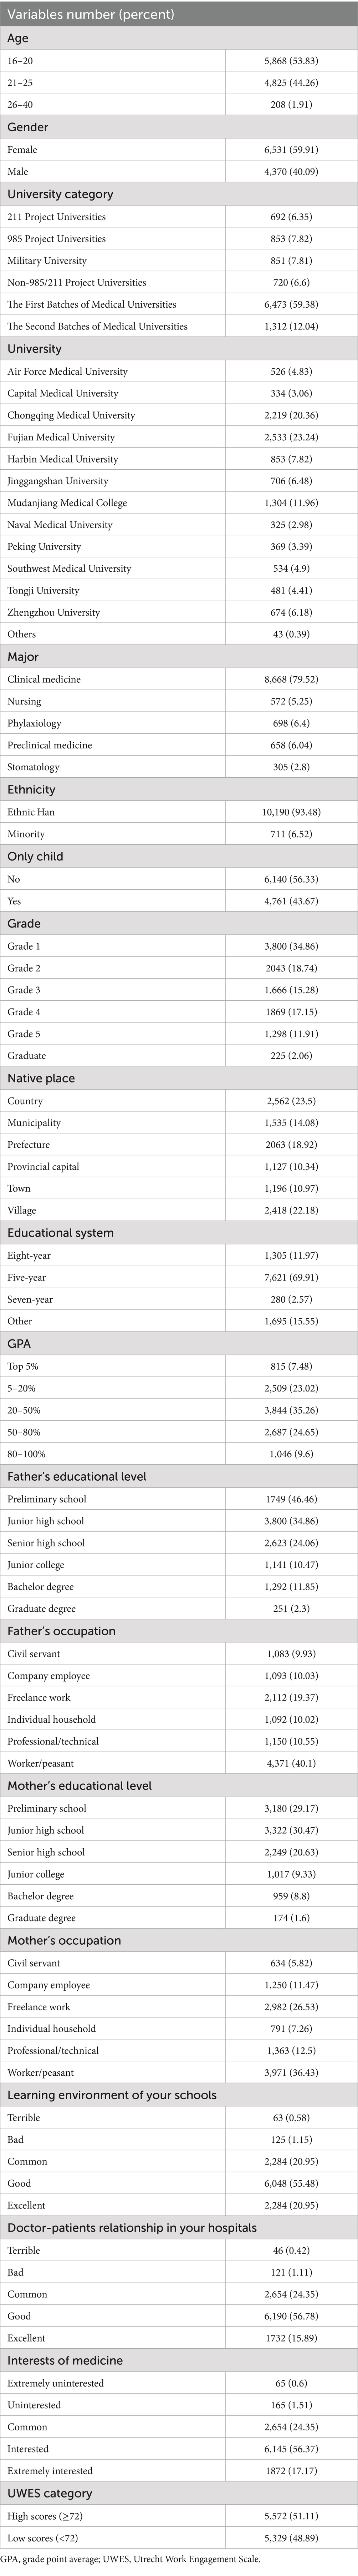Click the University category section heading
The image size is (358, 2576).
pos(60,194)
